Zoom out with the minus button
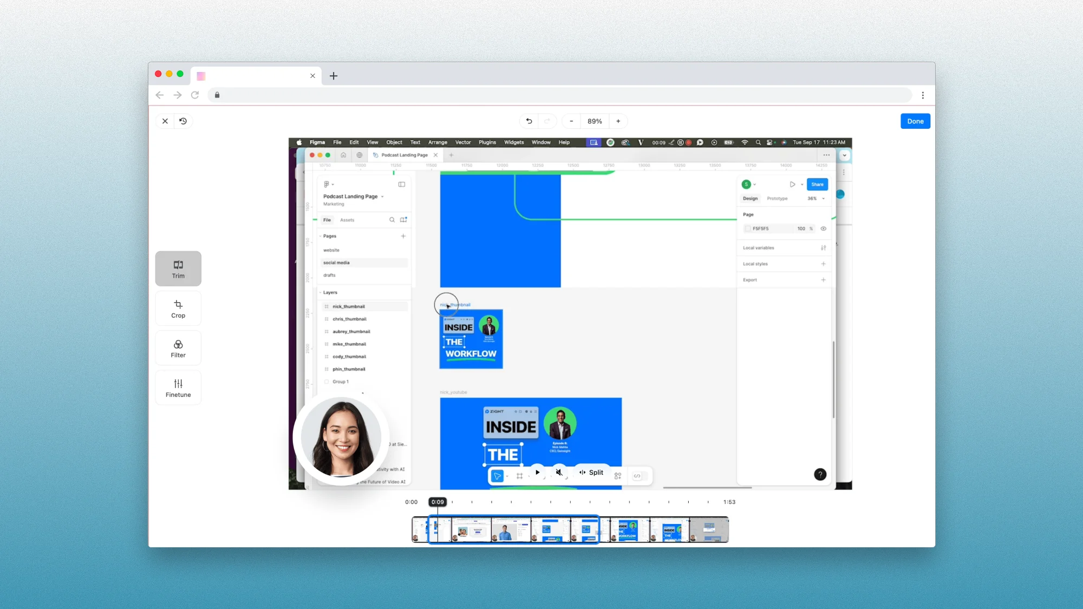1083x609 pixels. 571,121
